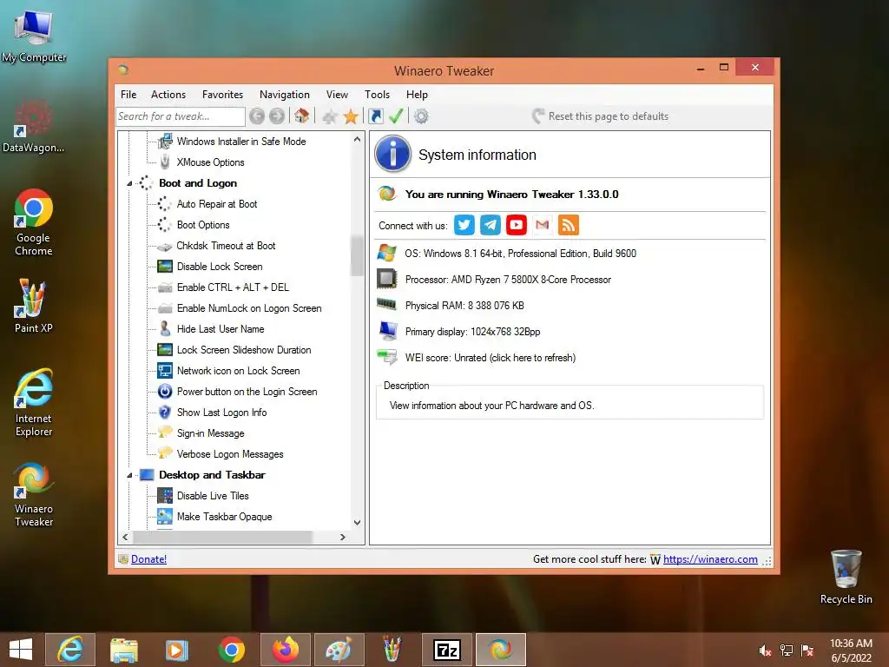Select Network icon on Lock Screen
Viewport: 889px width, 667px height.
tap(238, 371)
